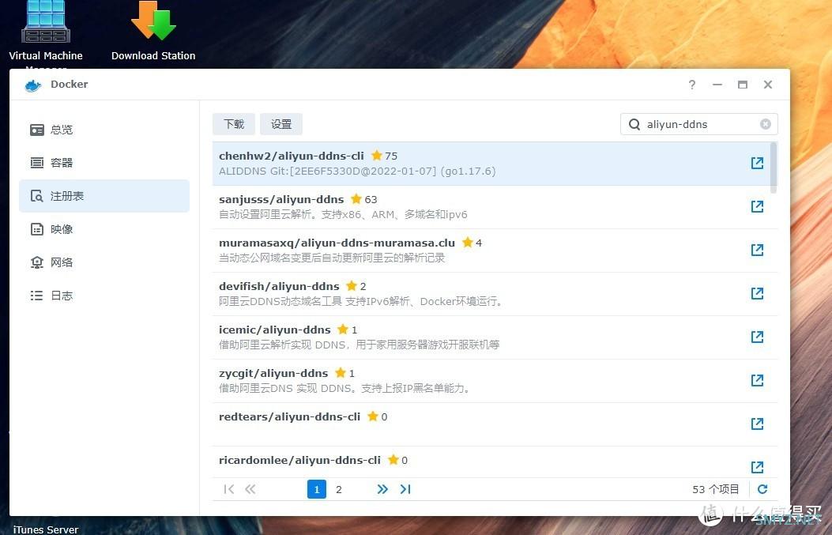Open external link for sanjusss/aliyun-ddns
Screen dimensions: 832x535
(757, 206)
